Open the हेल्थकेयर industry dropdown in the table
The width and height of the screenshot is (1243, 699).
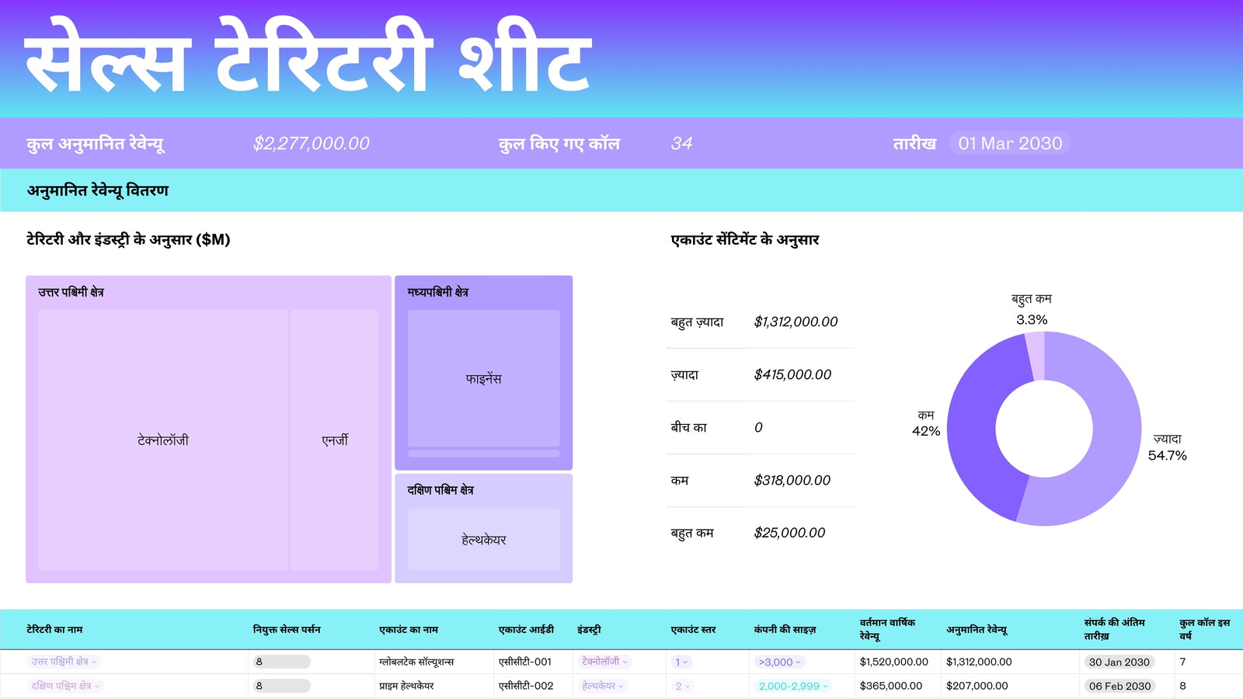pyautogui.click(x=604, y=686)
